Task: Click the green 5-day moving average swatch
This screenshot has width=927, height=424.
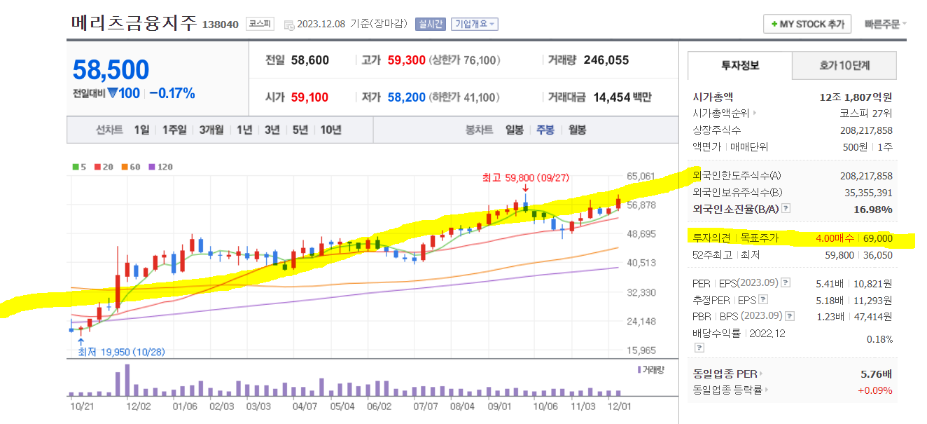Action: [x=75, y=167]
